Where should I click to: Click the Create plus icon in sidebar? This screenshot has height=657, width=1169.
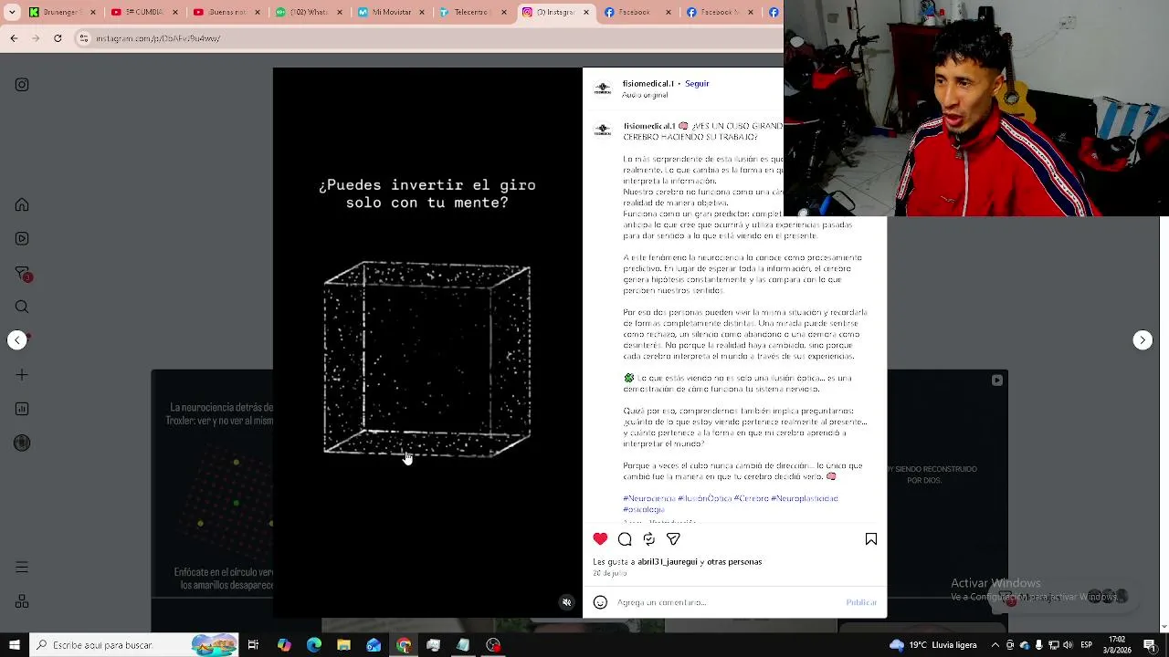tap(22, 375)
